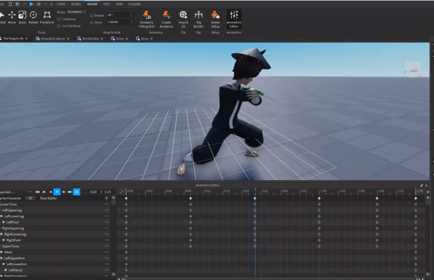Check the Join Surfaces option
The width and height of the screenshot is (434, 280).
(59, 26)
